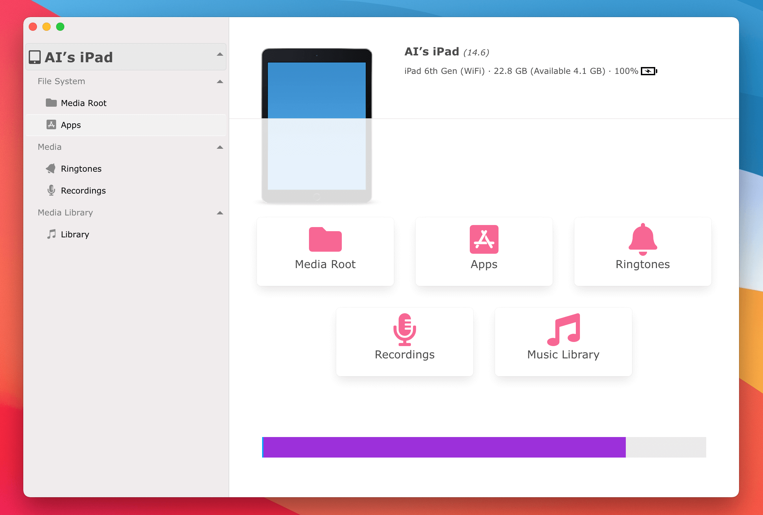Click the Media Root folder icon in sidebar
The height and width of the screenshot is (515, 763).
(51, 103)
